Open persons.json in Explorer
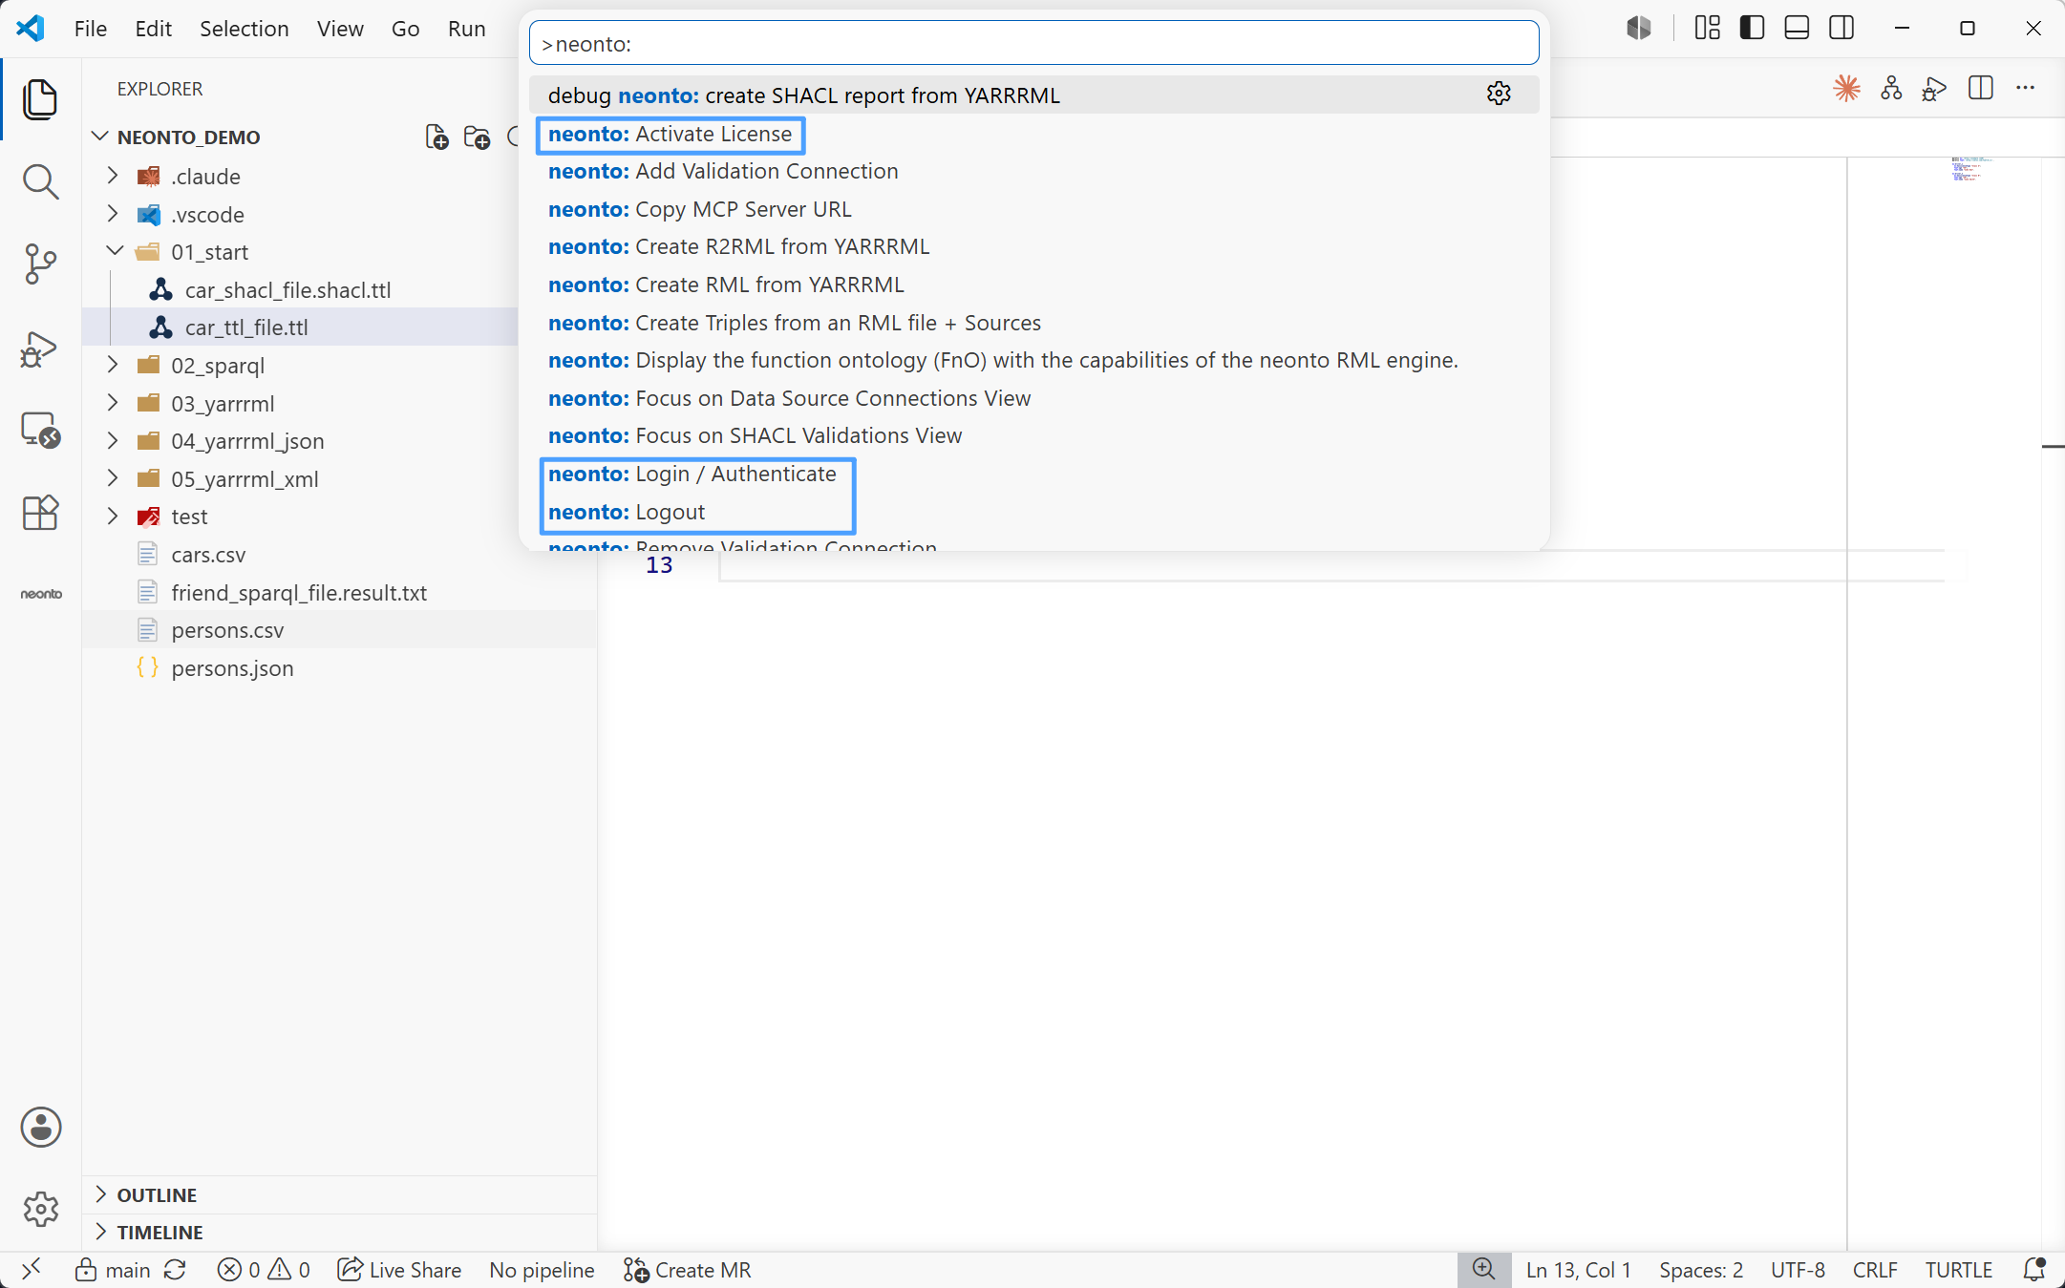Viewport: 2065px width, 1288px height. [232, 667]
